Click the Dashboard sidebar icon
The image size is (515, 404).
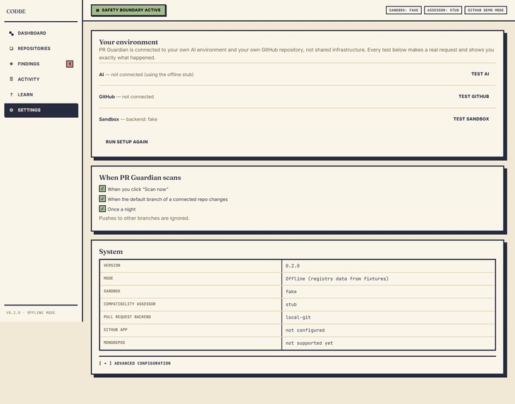coord(11,33)
